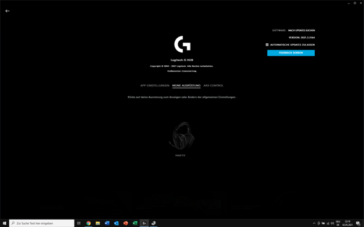Click the Logitech G logo
This screenshot has width=364, height=227.
(x=182, y=44)
